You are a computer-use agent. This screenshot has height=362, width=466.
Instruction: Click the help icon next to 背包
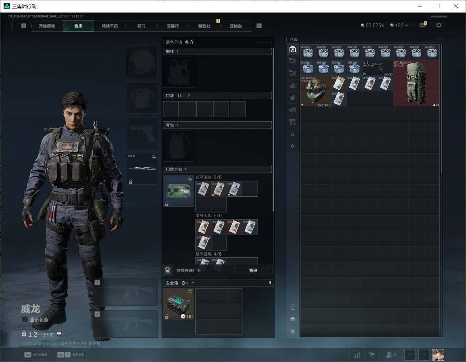tap(177, 125)
